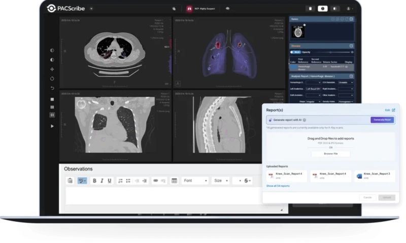The height and width of the screenshot is (243, 406).
Task: Collapse the Analysis Report panel
Action: point(351,76)
